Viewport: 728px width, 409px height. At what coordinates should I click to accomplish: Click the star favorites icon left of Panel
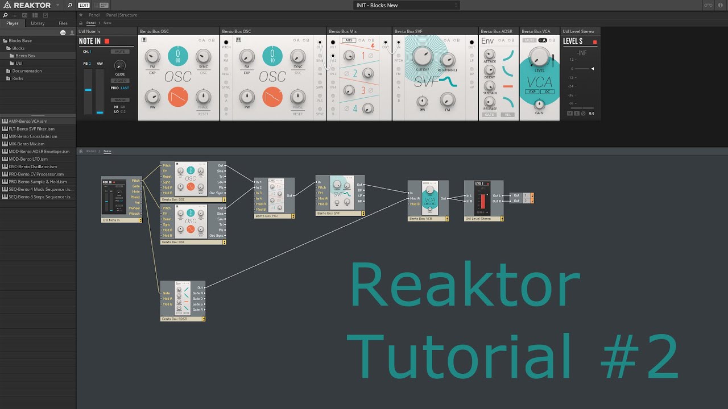[x=81, y=15]
